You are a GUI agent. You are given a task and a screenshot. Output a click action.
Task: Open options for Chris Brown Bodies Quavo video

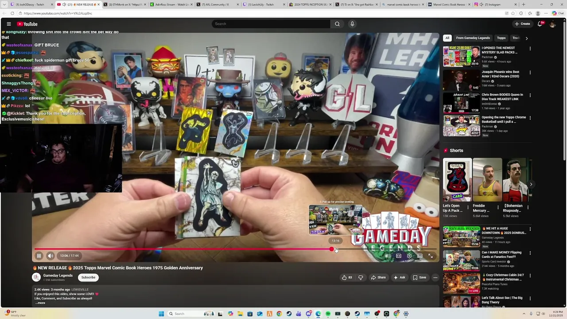tap(530, 96)
